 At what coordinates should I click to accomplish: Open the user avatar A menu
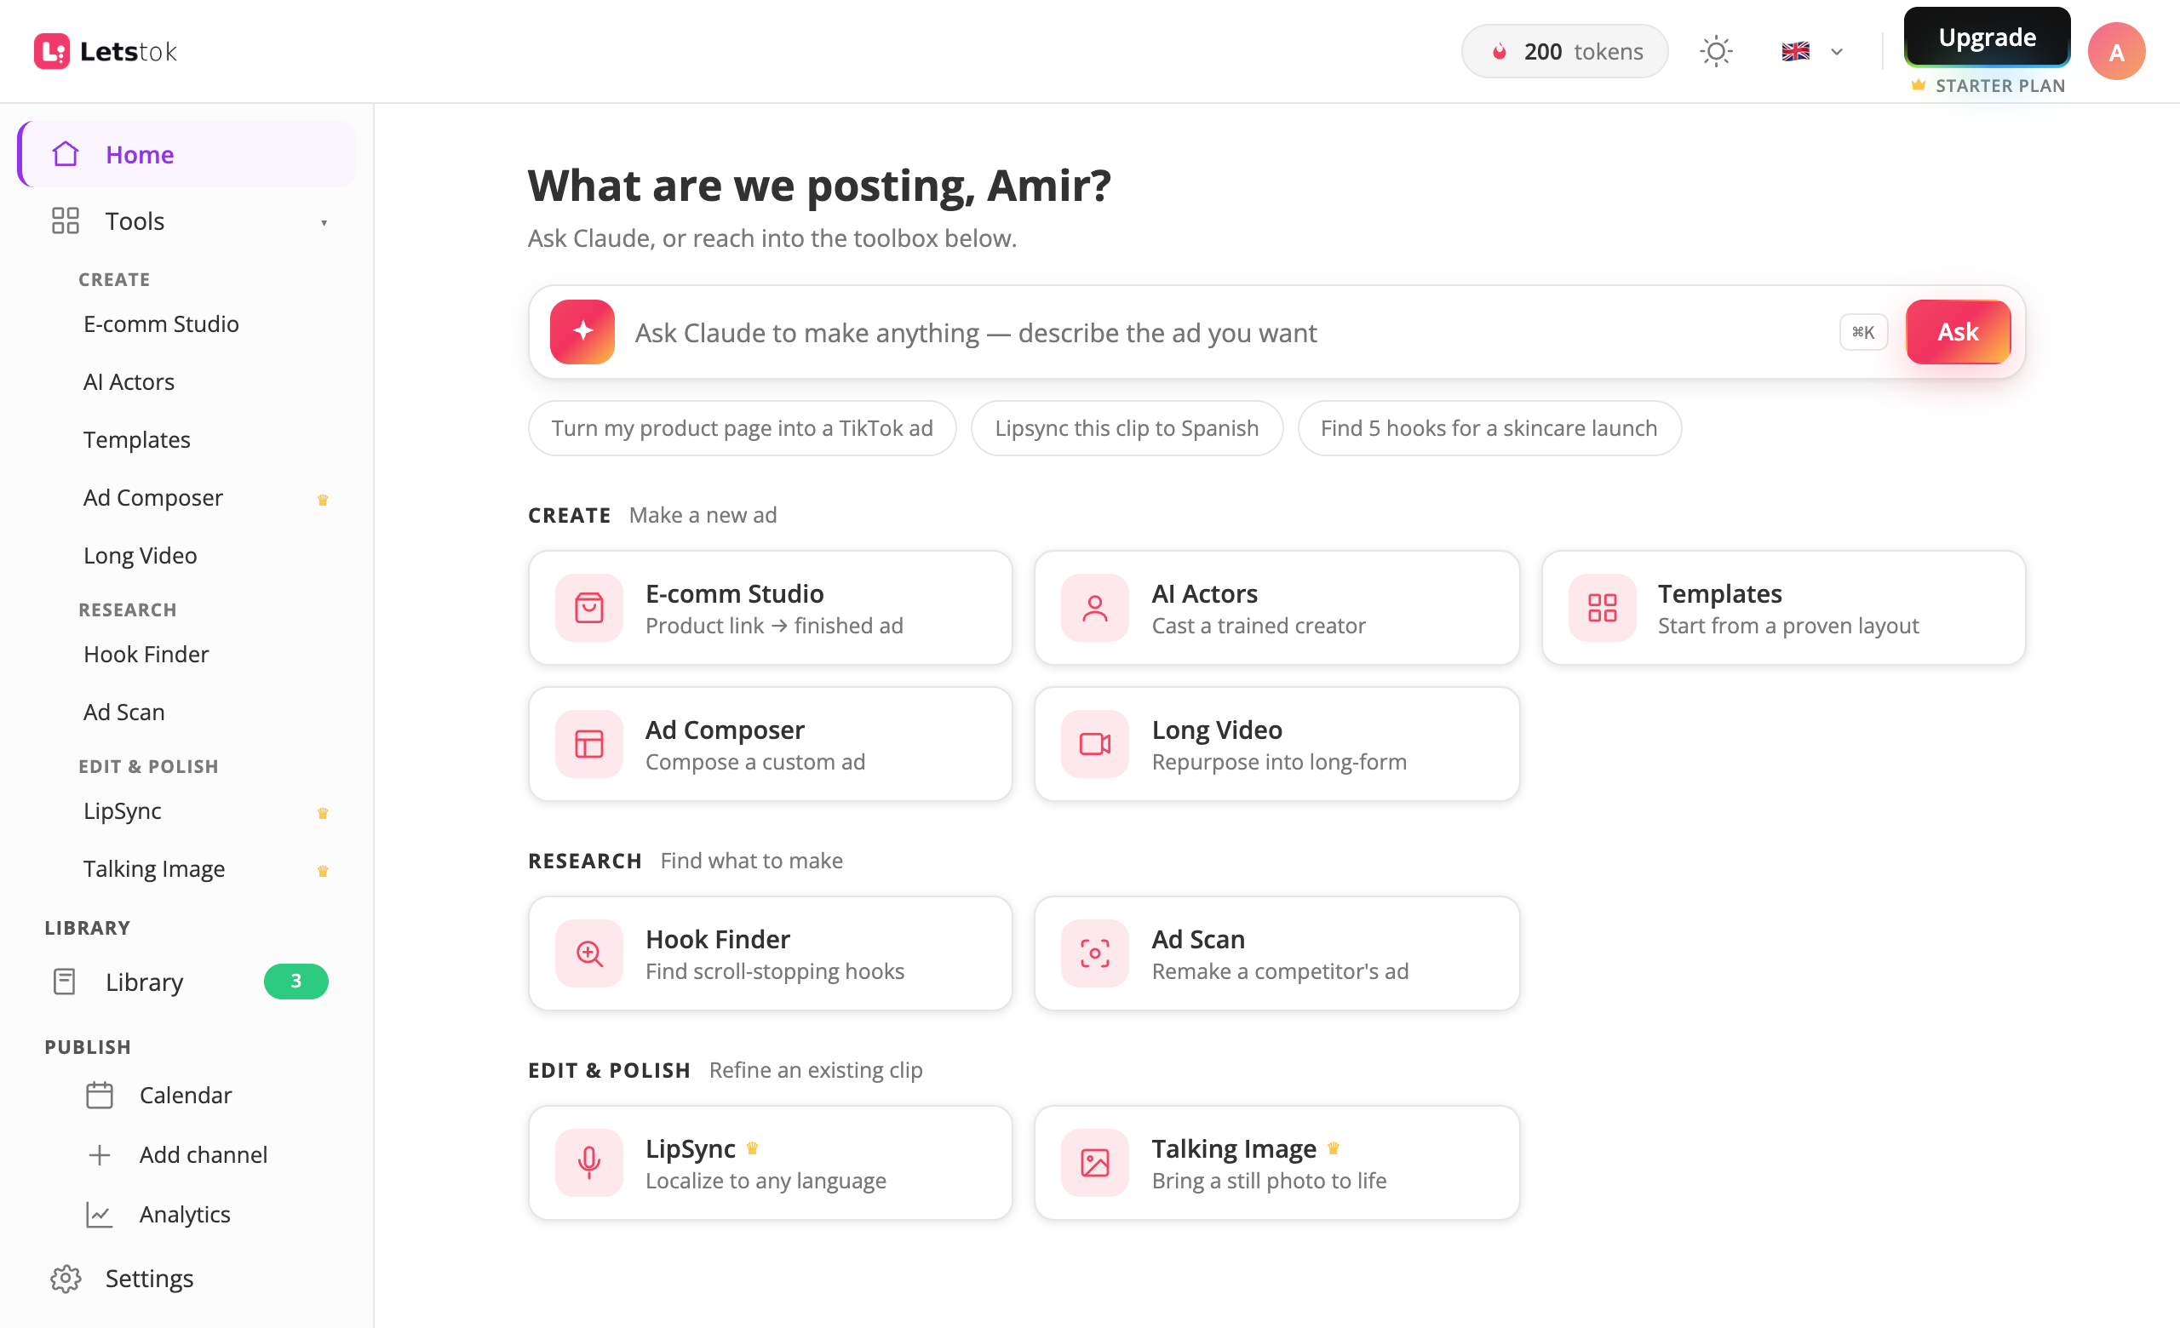(2115, 51)
